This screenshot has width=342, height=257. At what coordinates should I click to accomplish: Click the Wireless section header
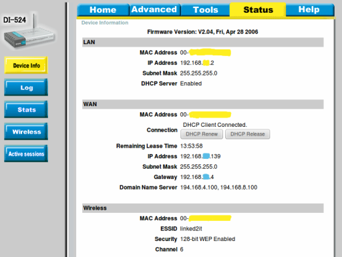[203, 208]
